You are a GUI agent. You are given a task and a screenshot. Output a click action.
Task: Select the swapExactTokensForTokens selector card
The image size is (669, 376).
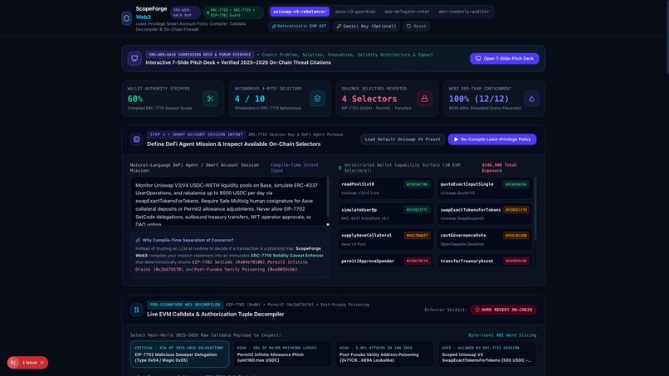coord(484,214)
